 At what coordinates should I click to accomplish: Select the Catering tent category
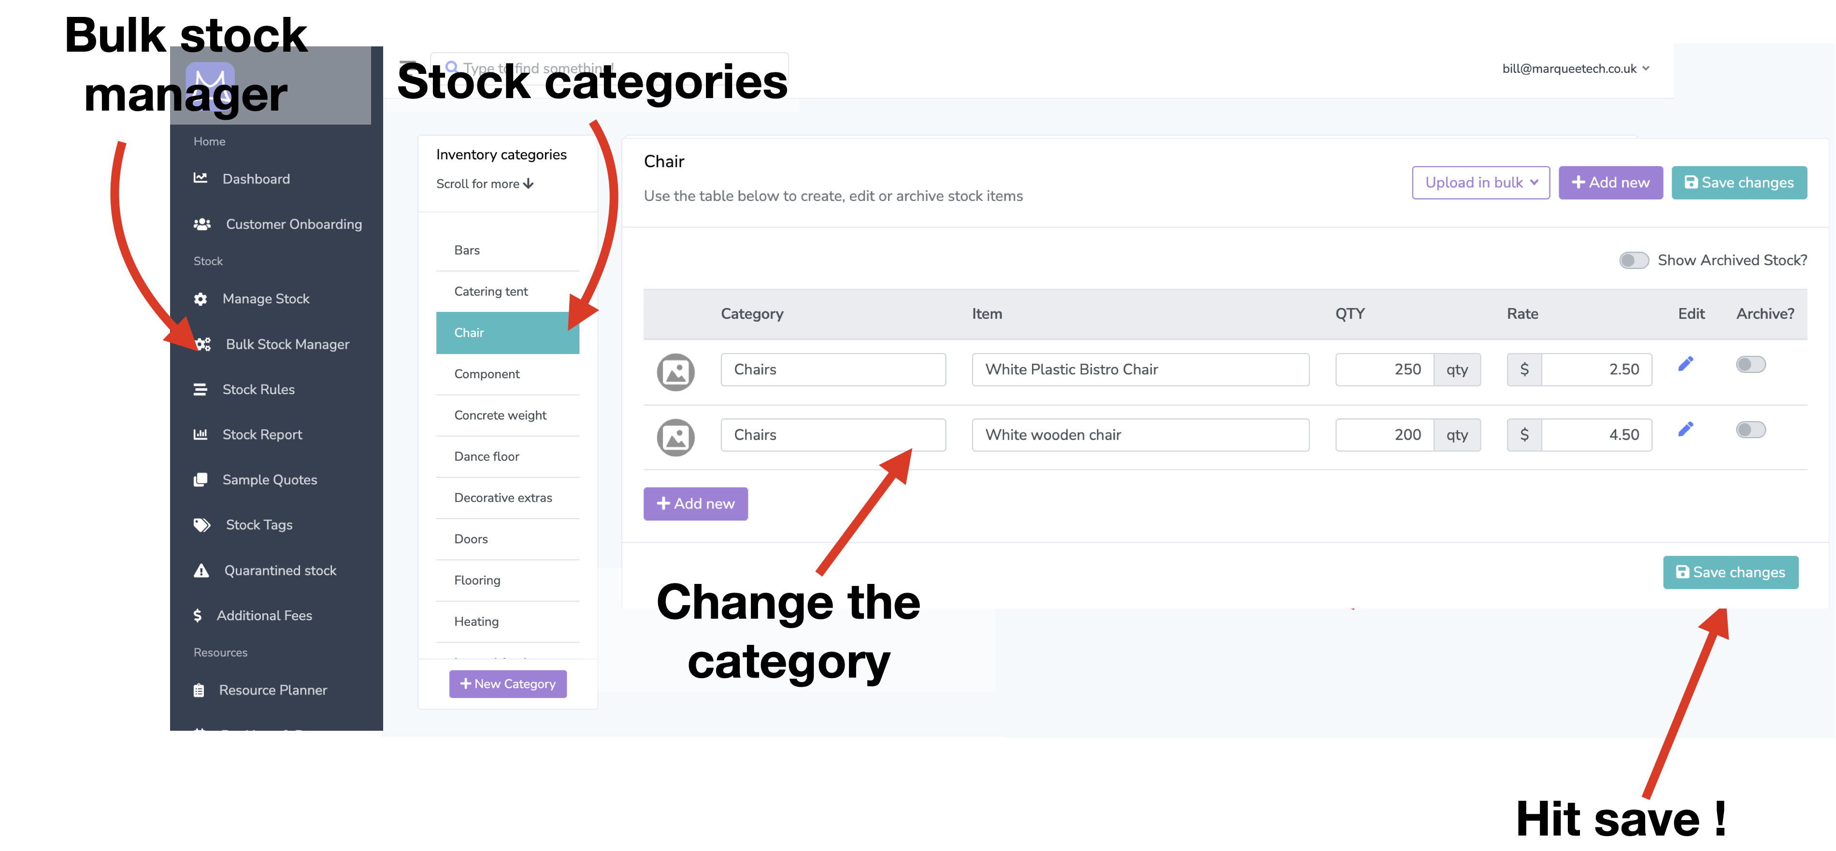491,291
